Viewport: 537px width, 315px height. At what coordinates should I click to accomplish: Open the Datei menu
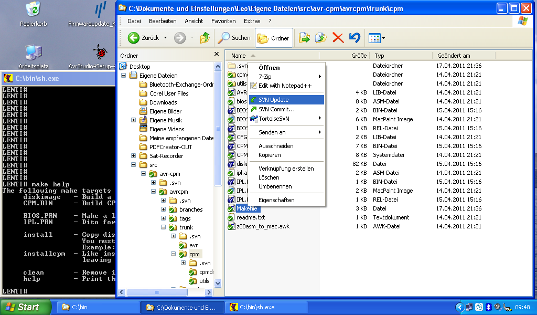tap(134, 21)
